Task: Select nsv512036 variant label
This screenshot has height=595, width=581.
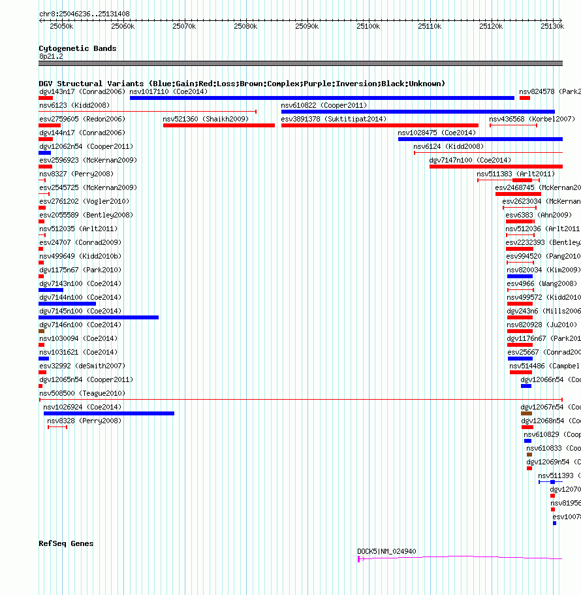Action: click(x=543, y=229)
